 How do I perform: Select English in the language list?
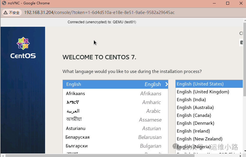[x=115, y=84]
